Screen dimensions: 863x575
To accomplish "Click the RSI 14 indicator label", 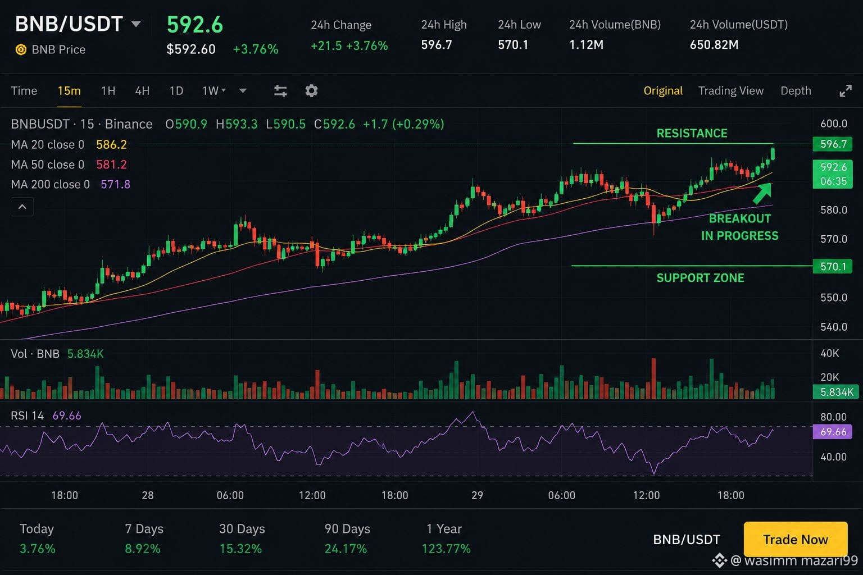I will coord(27,416).
